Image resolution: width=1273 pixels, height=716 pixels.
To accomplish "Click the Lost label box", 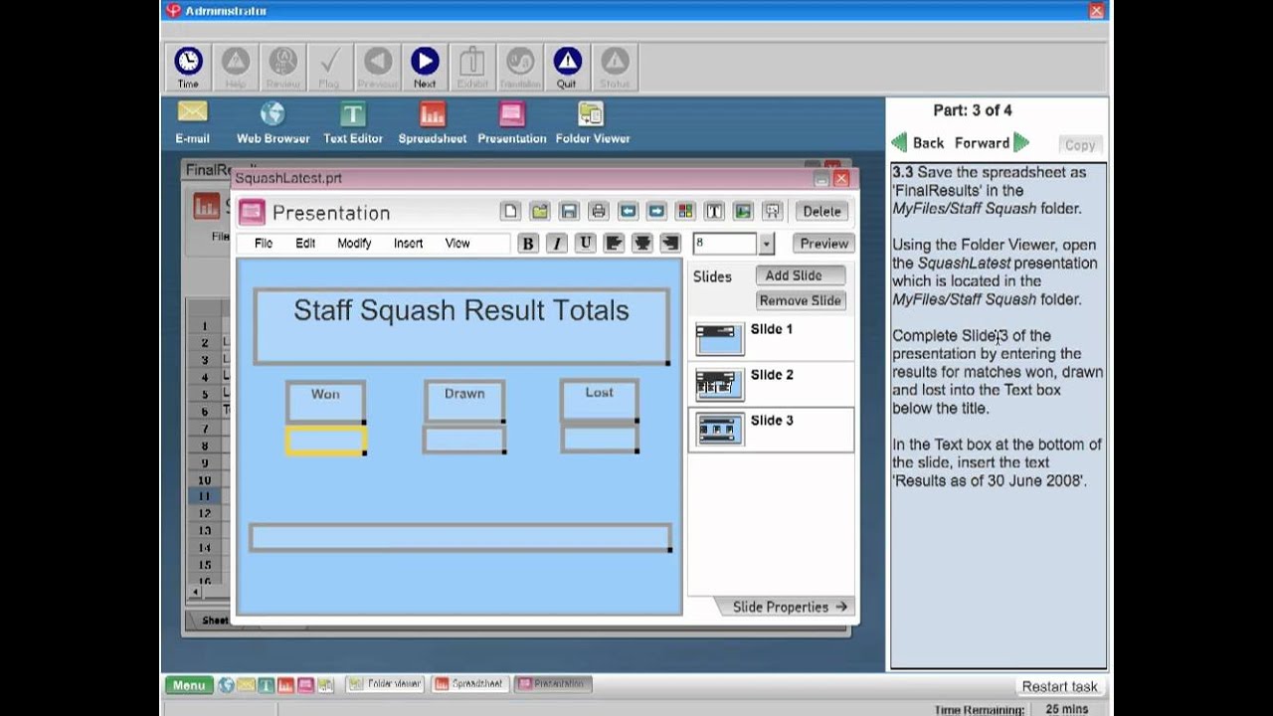I will pos(600,400).
